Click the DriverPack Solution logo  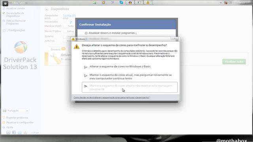click(x=21, y=47)
